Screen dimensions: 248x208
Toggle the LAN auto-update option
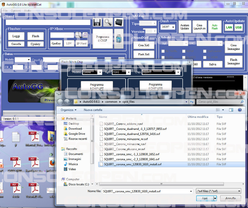[x=229, y=27]
